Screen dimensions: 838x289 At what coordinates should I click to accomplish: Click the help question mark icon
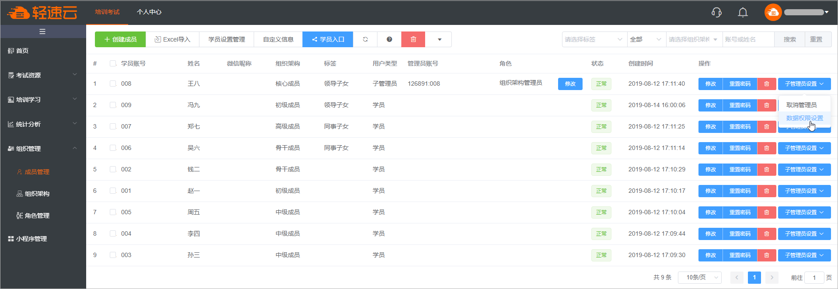coord(389,39)
